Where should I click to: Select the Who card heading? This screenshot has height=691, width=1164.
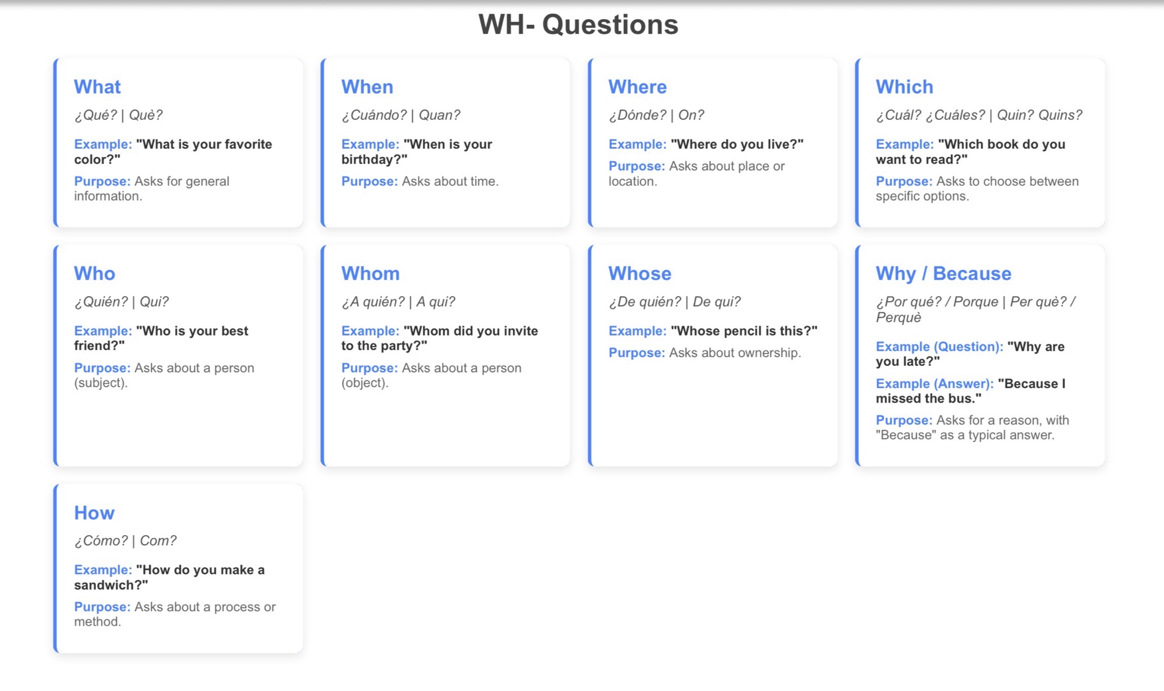pos(94,273)
